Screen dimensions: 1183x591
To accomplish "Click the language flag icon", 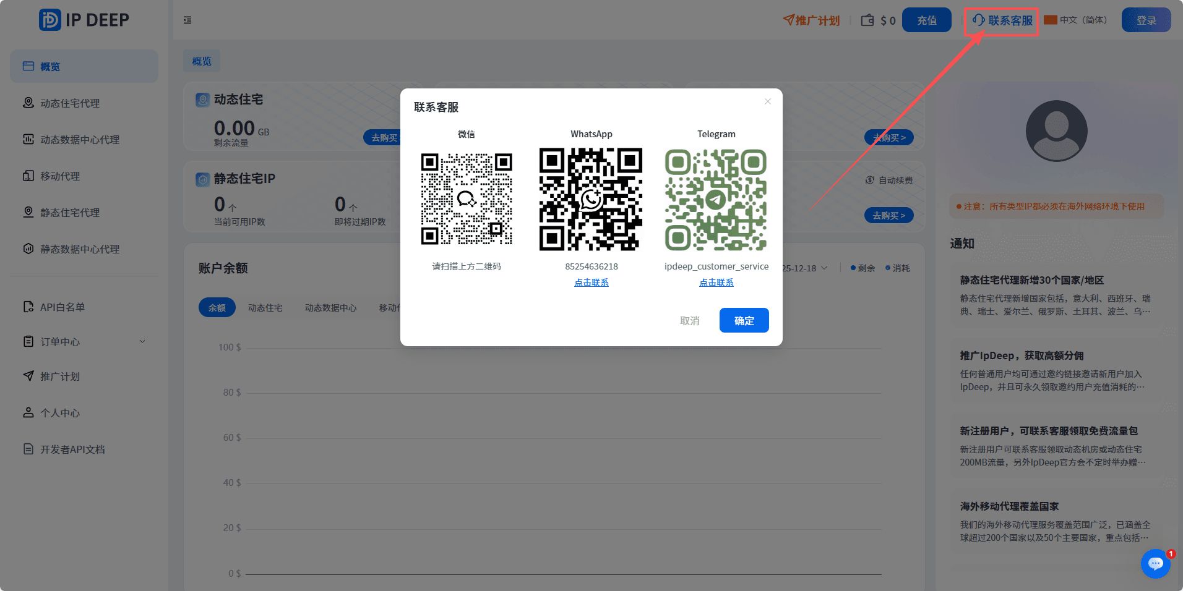I will [x=1050, y=20].
